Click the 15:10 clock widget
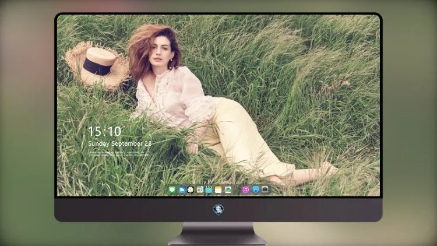This screenshot has width=437, height=246. (x=104, y=131)
